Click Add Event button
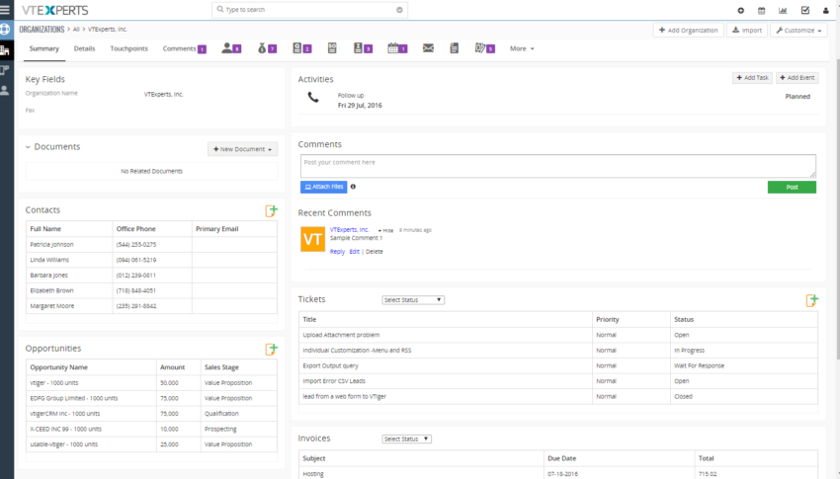This screenshot has width=840, height=479. pyautogui.click(x=798, y=78)
